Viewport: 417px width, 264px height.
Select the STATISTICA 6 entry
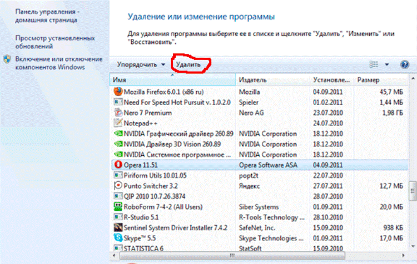[259, 248]
